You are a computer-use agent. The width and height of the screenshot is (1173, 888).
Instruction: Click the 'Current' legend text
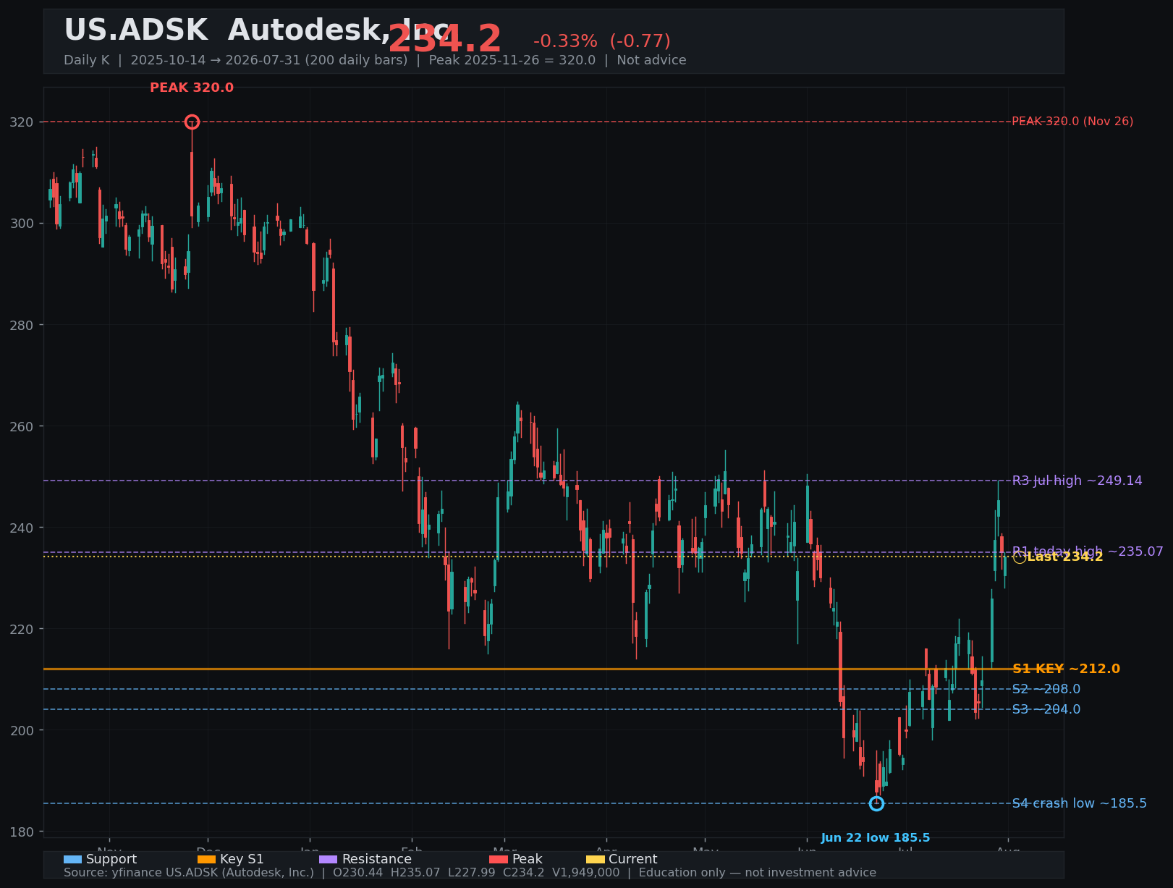633,859
